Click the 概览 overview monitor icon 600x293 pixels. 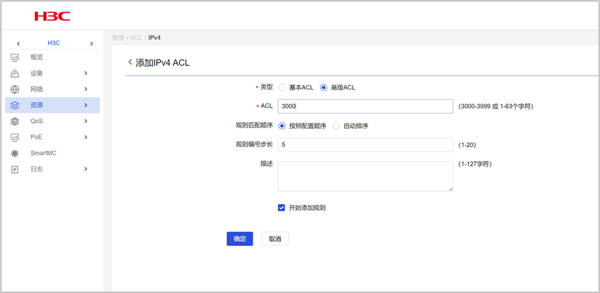pyautogui.click(x=14, y=57)
